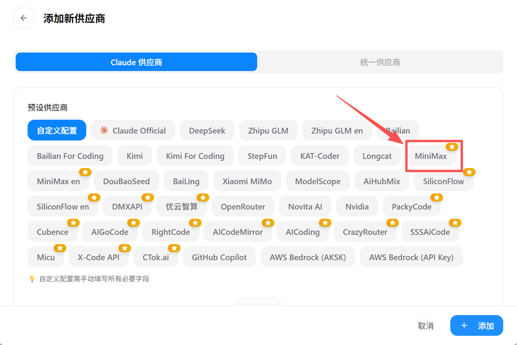Choose the CrazyRouter preset
Screen dimensions: 517x345
click(x=365, y=232)
